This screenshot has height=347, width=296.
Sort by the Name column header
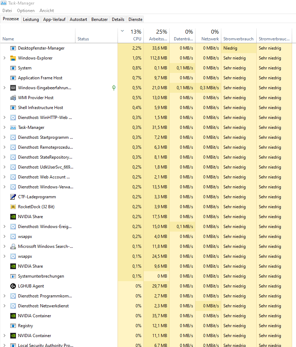coord(38,36)
